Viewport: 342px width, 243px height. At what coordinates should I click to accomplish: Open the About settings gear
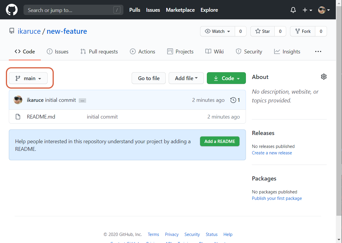(324, 77)
